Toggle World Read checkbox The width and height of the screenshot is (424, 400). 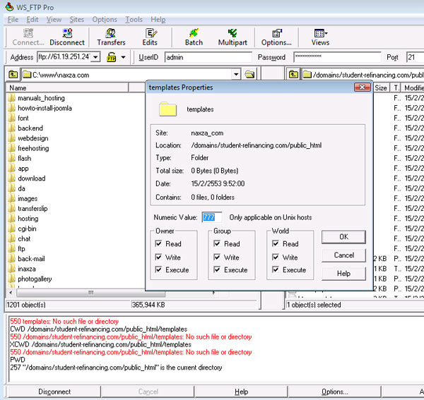tap(276, 243)
